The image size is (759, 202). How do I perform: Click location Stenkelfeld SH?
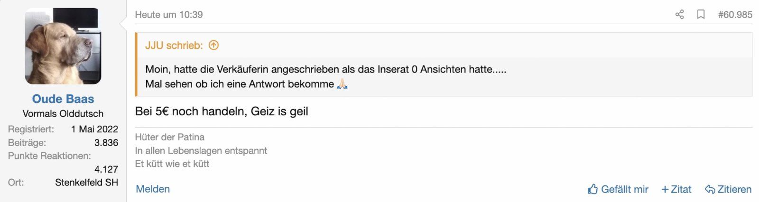86,183
